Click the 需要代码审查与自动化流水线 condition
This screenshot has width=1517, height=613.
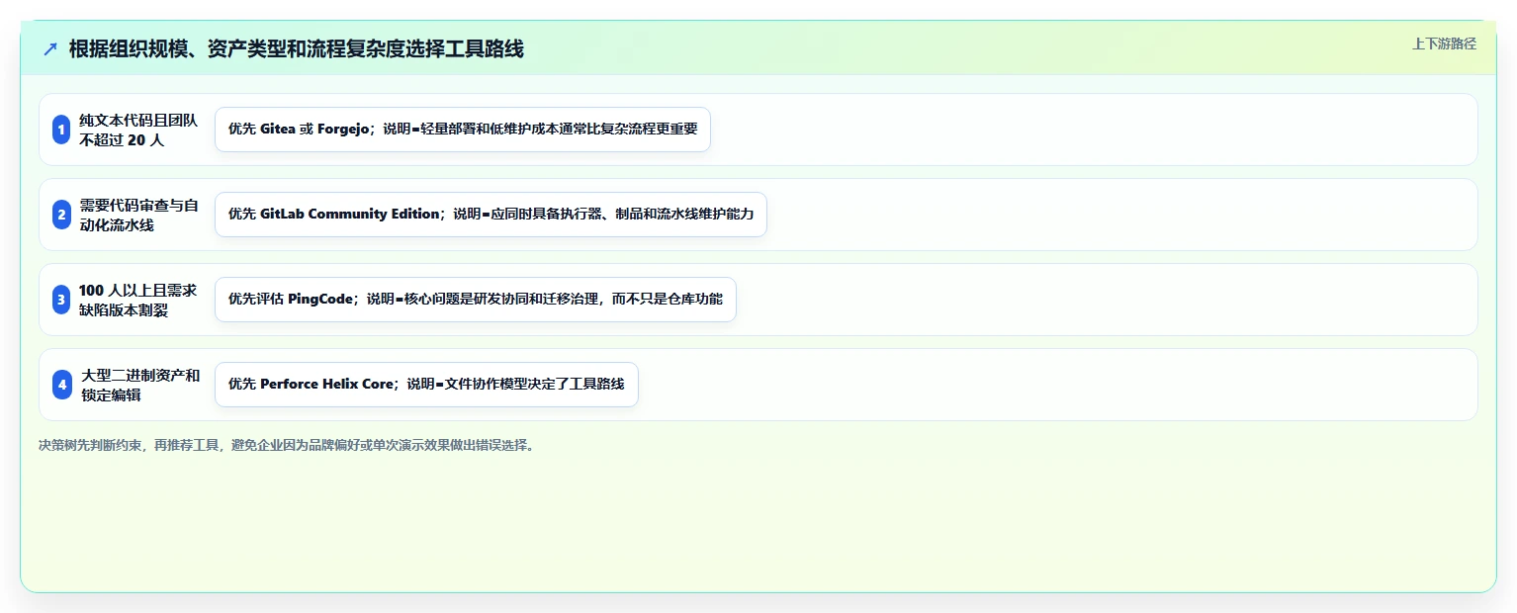(138, 215)
